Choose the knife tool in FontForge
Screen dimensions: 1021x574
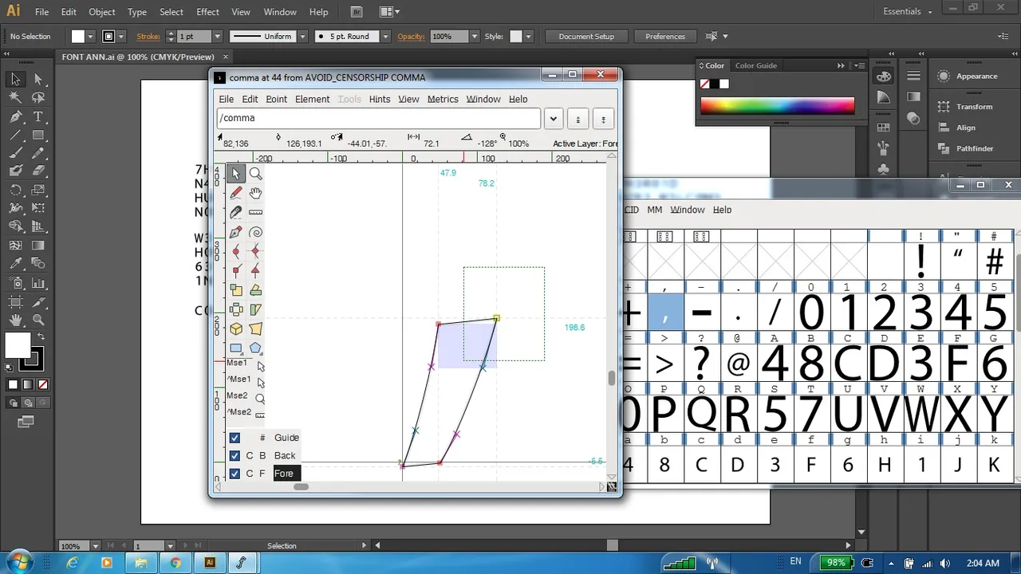[236, 213]
